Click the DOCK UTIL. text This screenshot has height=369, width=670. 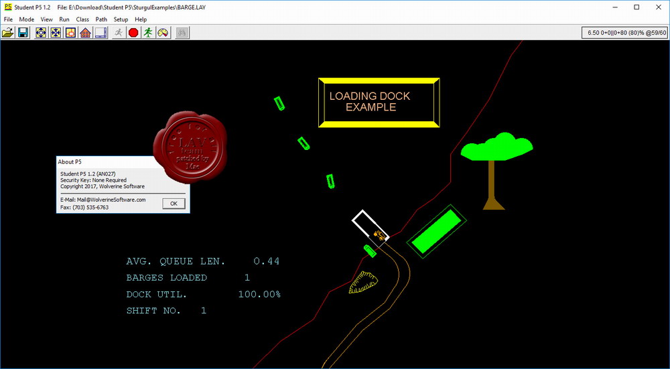[157, 294]
